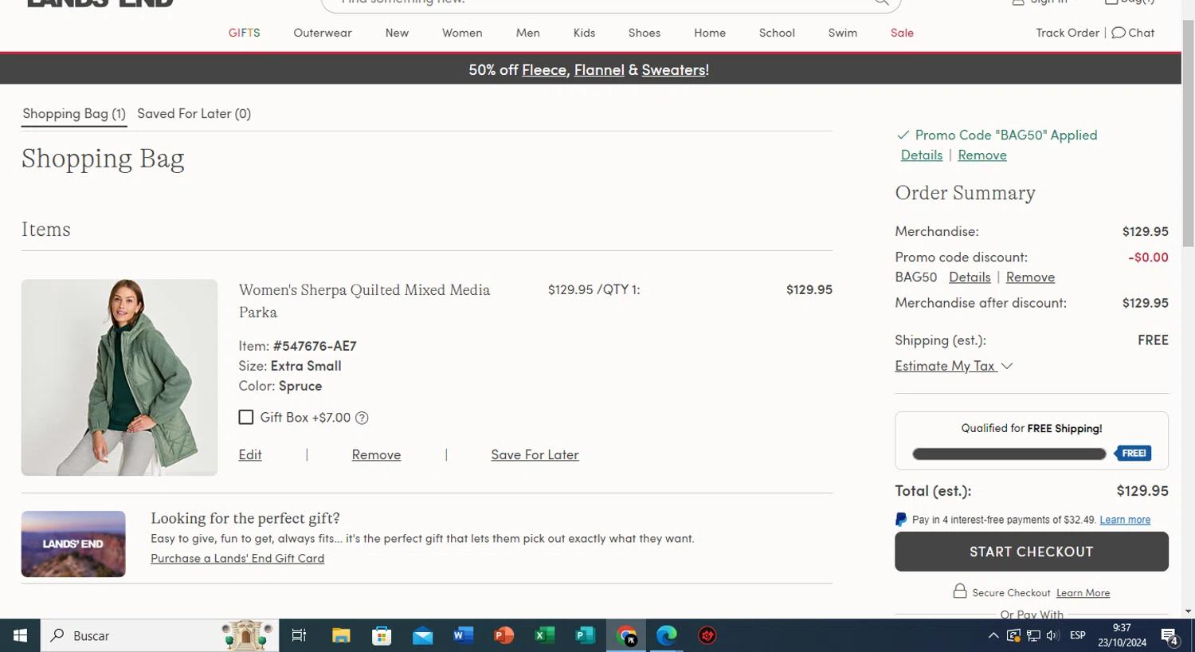Open Publisher from the taskbar
Screen dimensions: 1195x652
click(585, 635)
